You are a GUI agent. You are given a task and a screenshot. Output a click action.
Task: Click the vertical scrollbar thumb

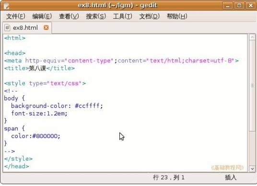click(252, 85)
